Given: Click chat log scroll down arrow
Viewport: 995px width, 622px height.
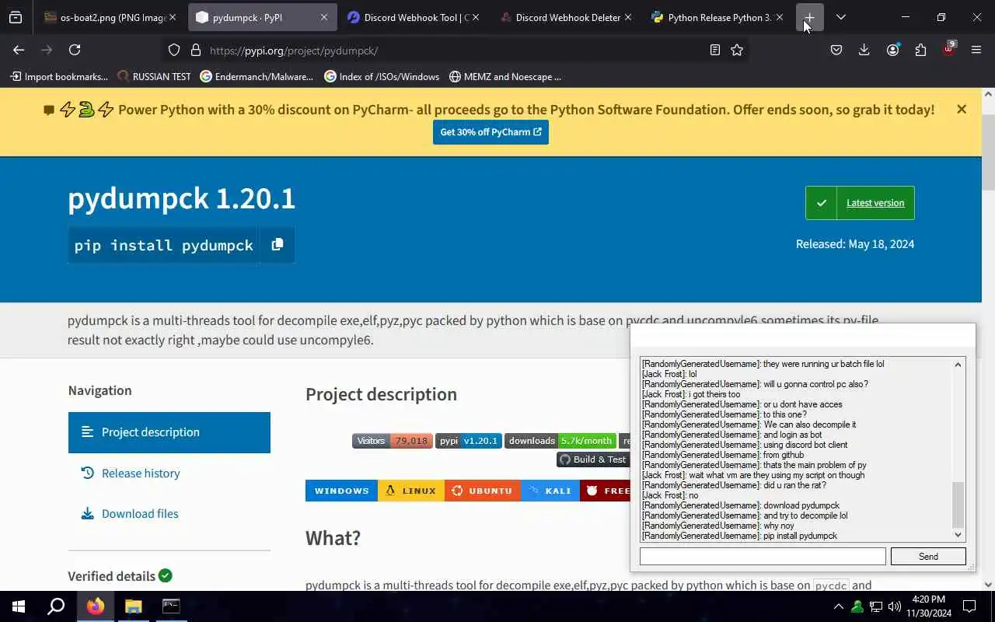Looking at the screenshot, I should (x=958, y=535).
